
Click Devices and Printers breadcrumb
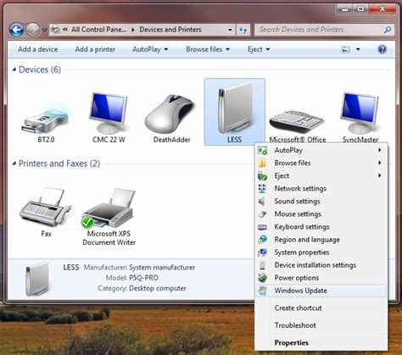tap(170, 30)
